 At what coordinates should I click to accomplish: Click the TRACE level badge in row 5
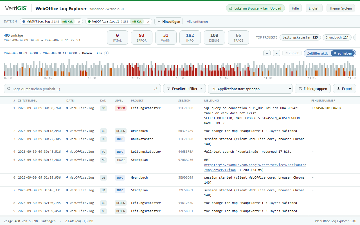point(121,160)
